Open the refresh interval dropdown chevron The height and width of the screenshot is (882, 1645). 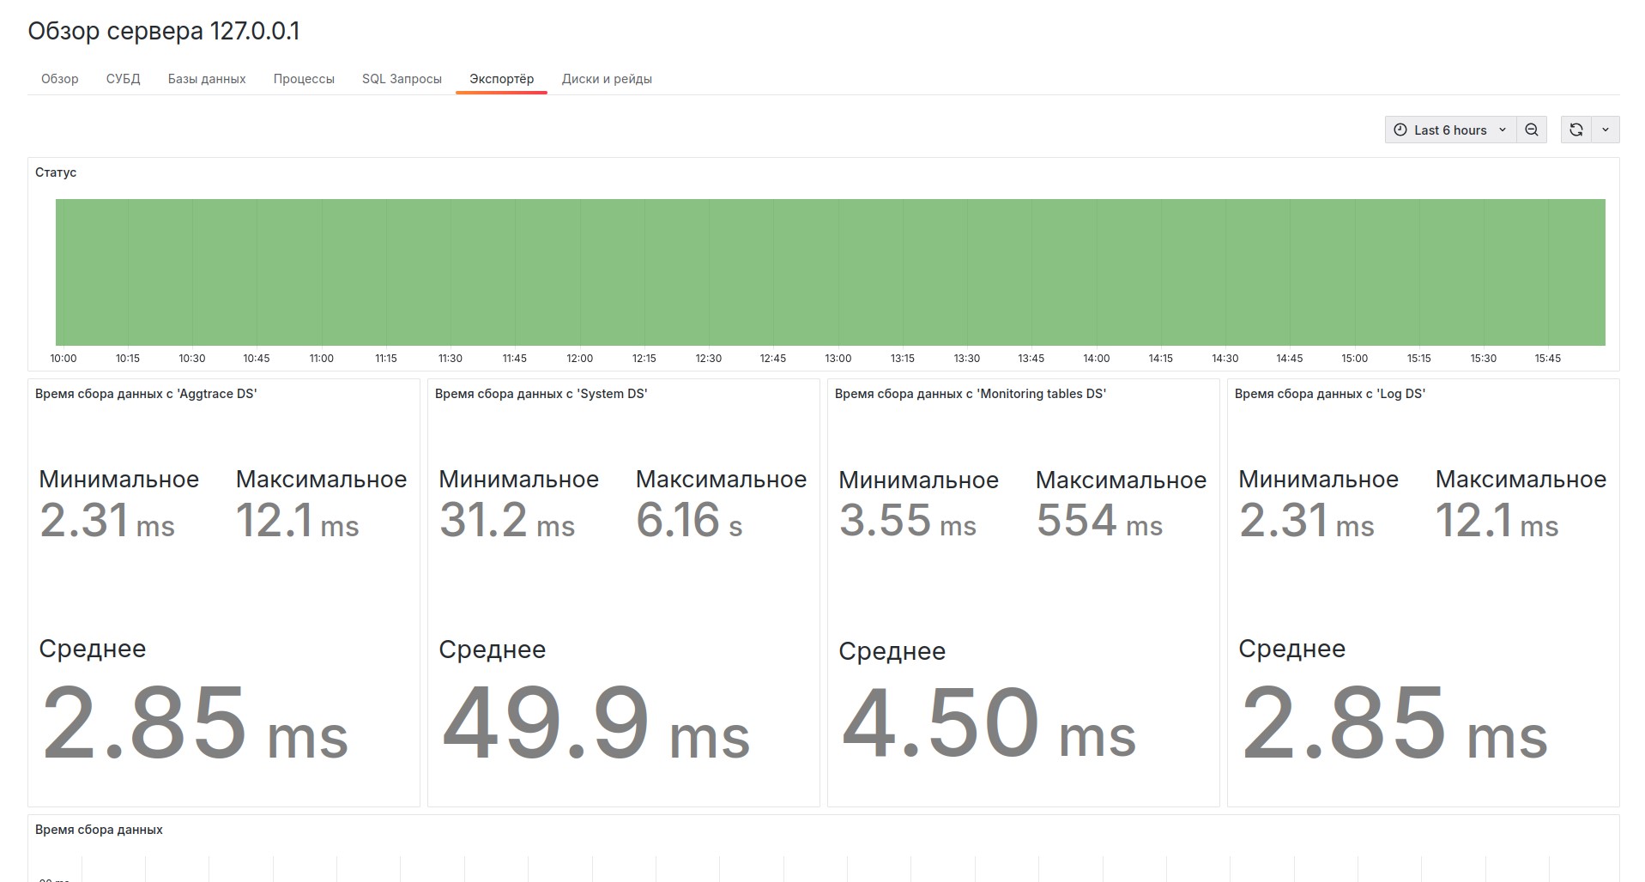pyautogui.click(x=1605, y=130)
